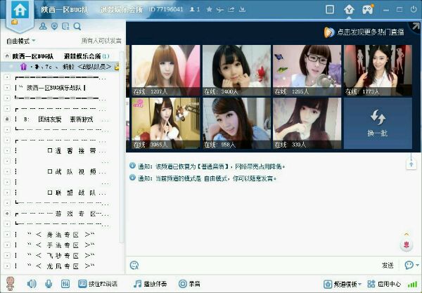Open the channel notes icon in sidebar toolbar
Screen dimensions: 422x293
pyautogui.click(x=65, y=26)
